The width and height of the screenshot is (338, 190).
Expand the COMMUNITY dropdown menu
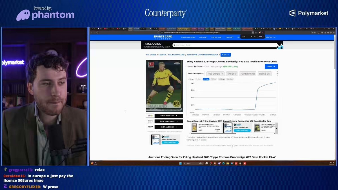(x=270, y=37)
